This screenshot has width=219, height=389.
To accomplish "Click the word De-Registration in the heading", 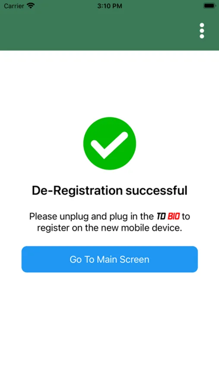I will [x=77, y=191].
